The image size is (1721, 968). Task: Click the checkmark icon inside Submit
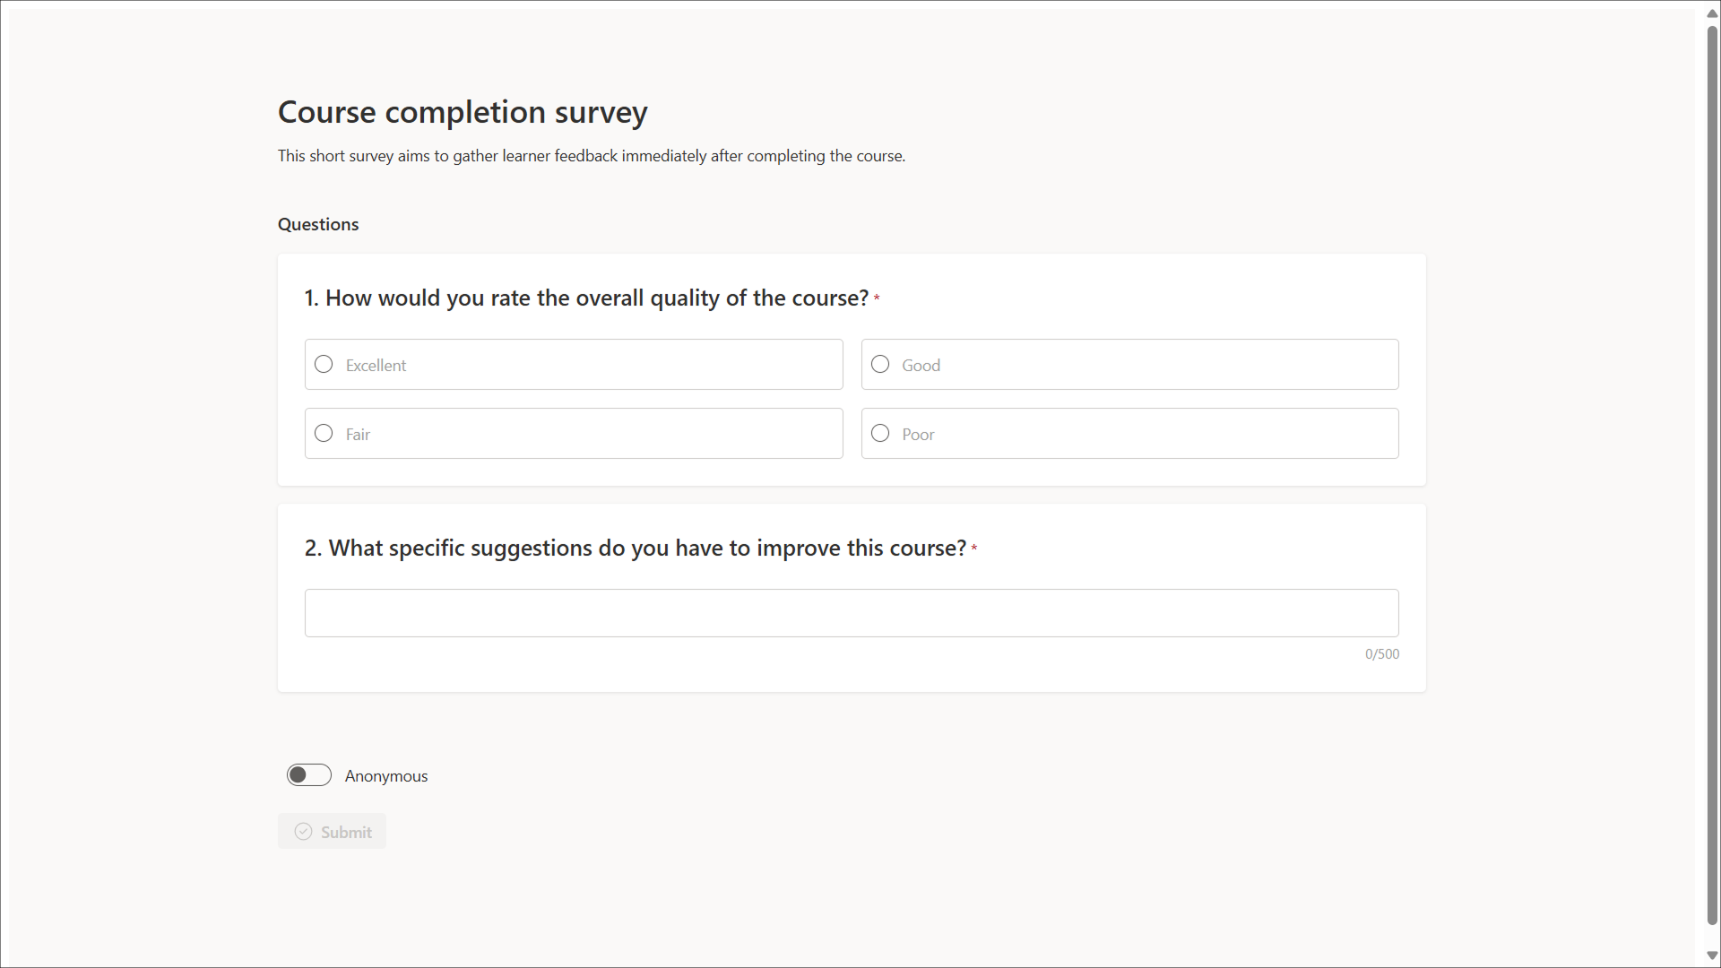[x=304, y=832]
